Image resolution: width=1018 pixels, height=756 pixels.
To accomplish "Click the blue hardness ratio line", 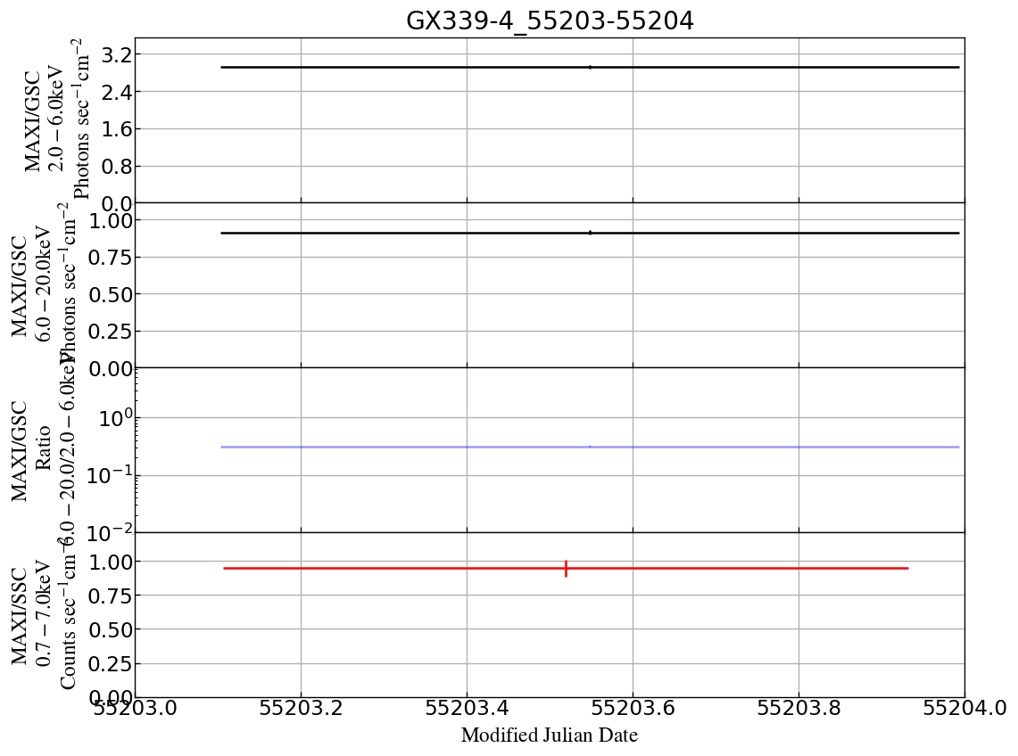I will click(x=590, y=448).
